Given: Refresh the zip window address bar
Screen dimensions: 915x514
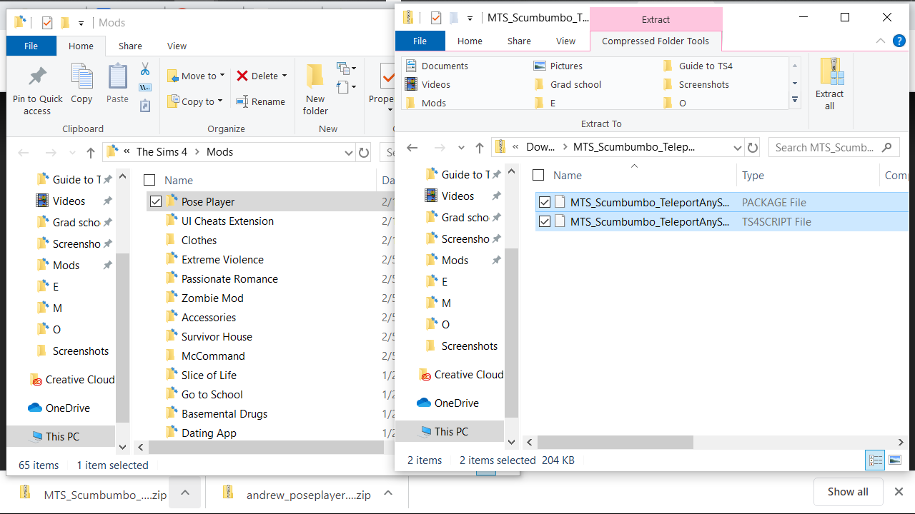Looking at the screenshot, I should 753,148.
